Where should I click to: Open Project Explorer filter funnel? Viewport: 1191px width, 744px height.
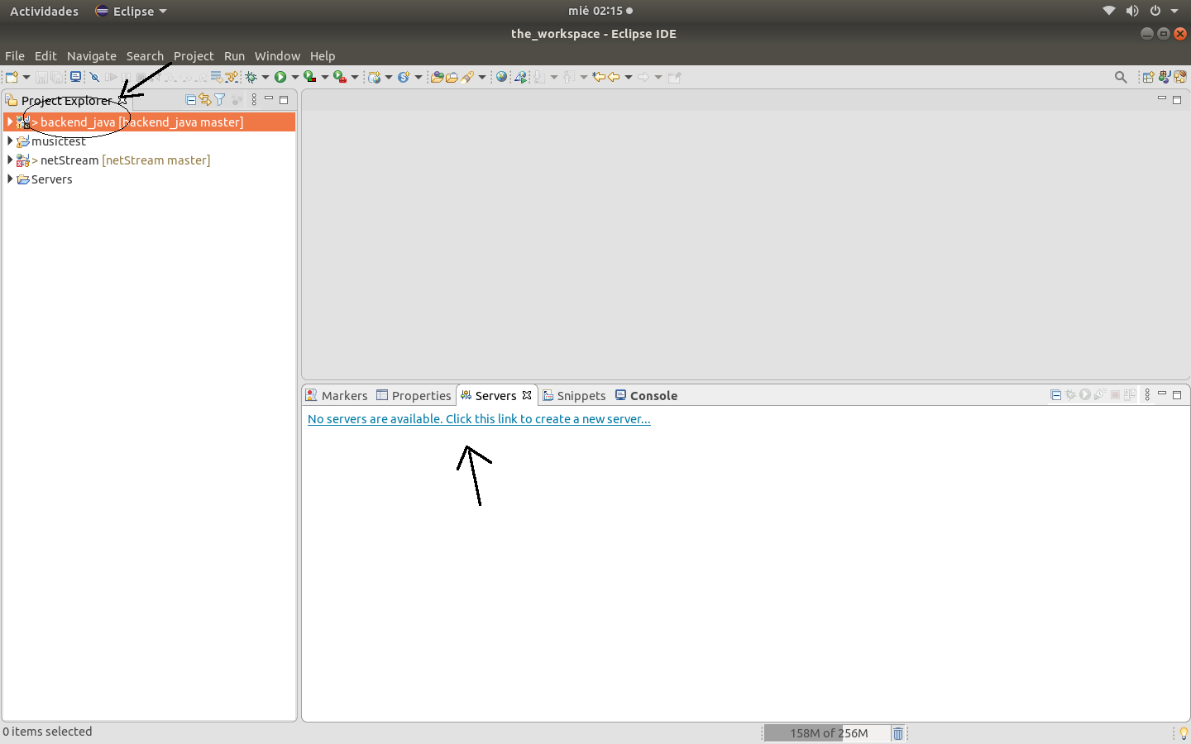coord(220,100)
